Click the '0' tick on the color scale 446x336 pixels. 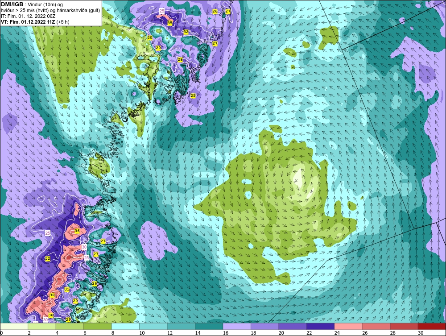[1, 333]
